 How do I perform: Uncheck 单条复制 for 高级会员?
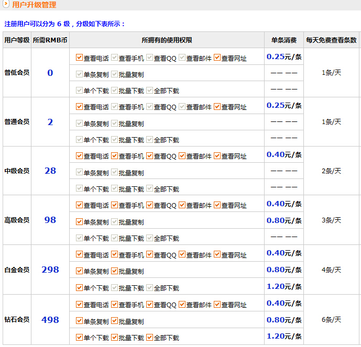pos(79,222)
